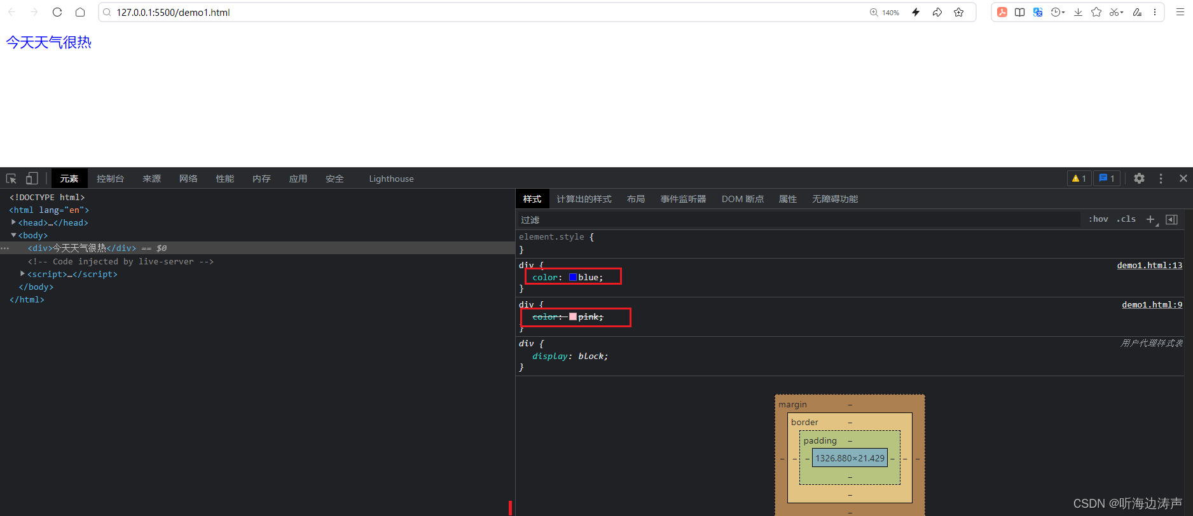Screen dimensions: 1193x516
Task: Select the 元素 elements tab
Action: coord(69,179)
